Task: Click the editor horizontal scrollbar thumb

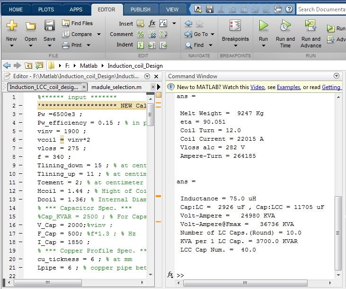Action: point(48,282)
